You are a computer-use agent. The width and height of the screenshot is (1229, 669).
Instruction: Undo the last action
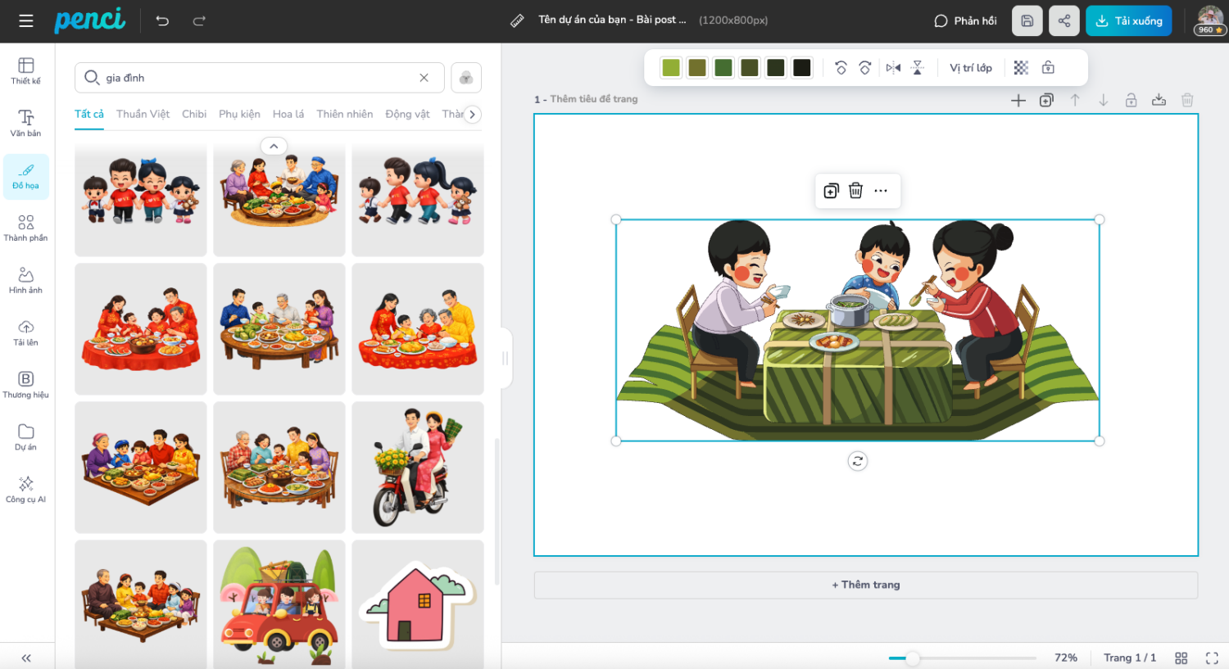[162, 20]
